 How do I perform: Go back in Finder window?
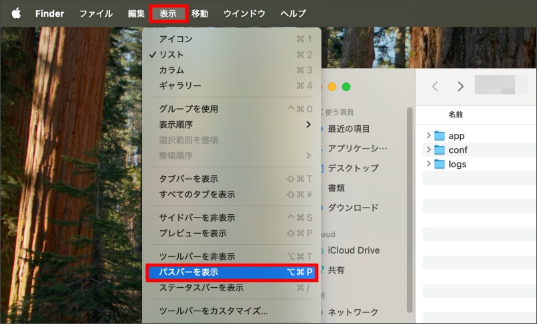[x=435, y=86]
